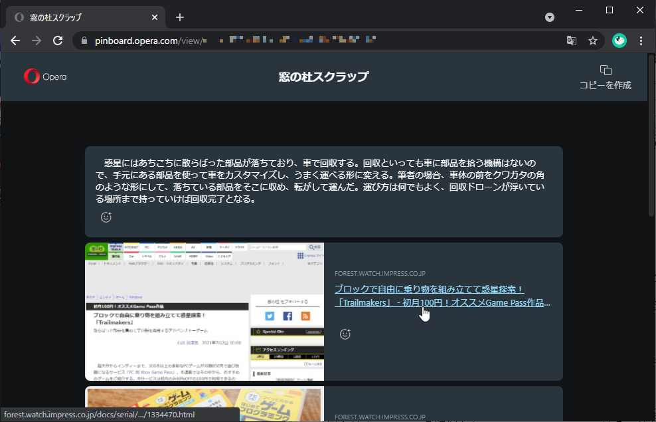Image resolution: width=656 pixels, height=422 pixels.
Task: Navigate back using the back arrow
Action: point(15,40)
